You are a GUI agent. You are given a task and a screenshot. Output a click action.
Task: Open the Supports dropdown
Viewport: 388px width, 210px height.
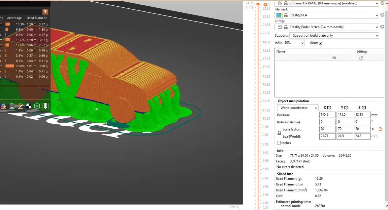334,36
